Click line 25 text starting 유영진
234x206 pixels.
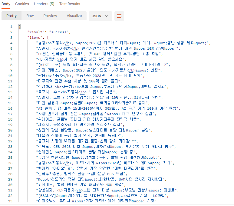[98, 158]
